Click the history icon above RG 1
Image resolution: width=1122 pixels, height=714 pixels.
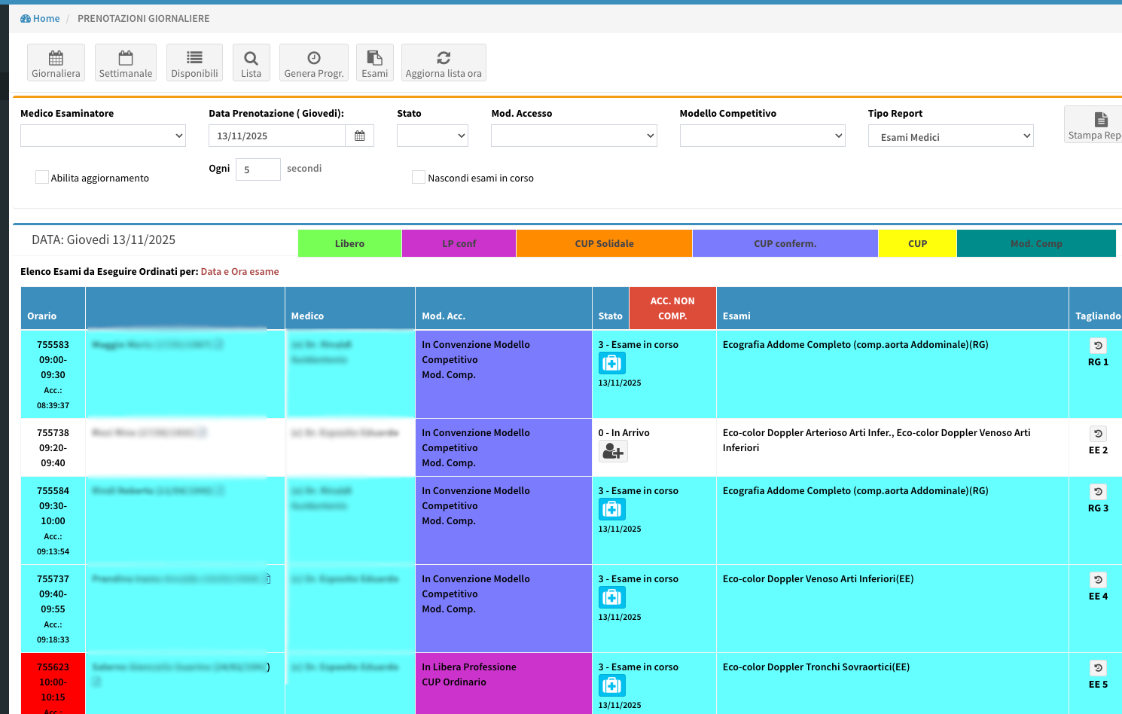pos(1098,346)
